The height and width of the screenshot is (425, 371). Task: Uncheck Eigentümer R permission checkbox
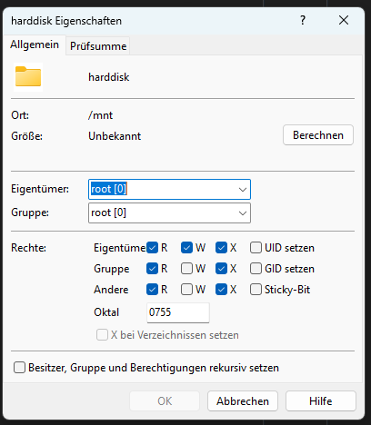152,248
